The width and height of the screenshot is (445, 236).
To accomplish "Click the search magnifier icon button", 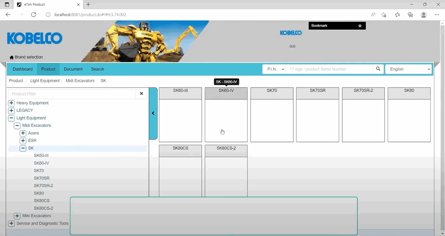I will [x=378, y=69].
